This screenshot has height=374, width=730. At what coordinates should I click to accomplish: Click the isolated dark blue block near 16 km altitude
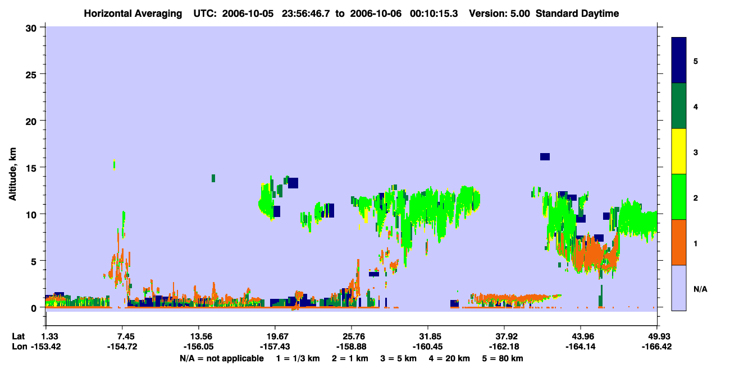point(545,156)
